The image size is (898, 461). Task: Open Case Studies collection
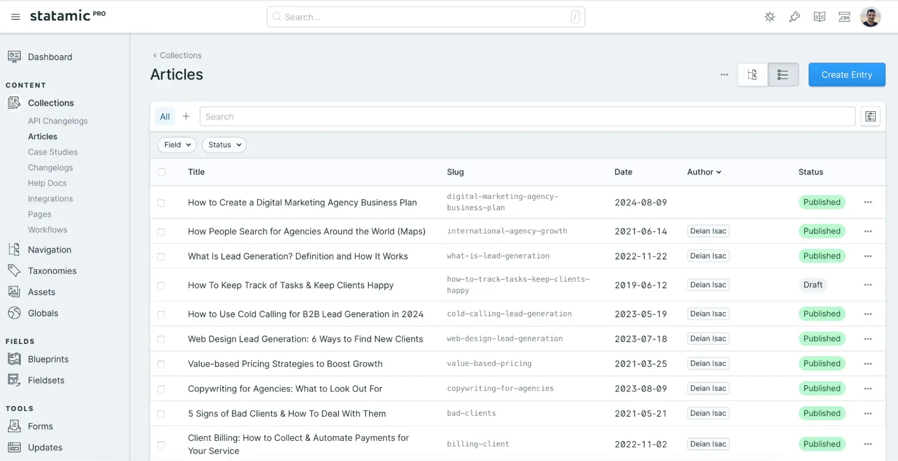pos(53,152)
